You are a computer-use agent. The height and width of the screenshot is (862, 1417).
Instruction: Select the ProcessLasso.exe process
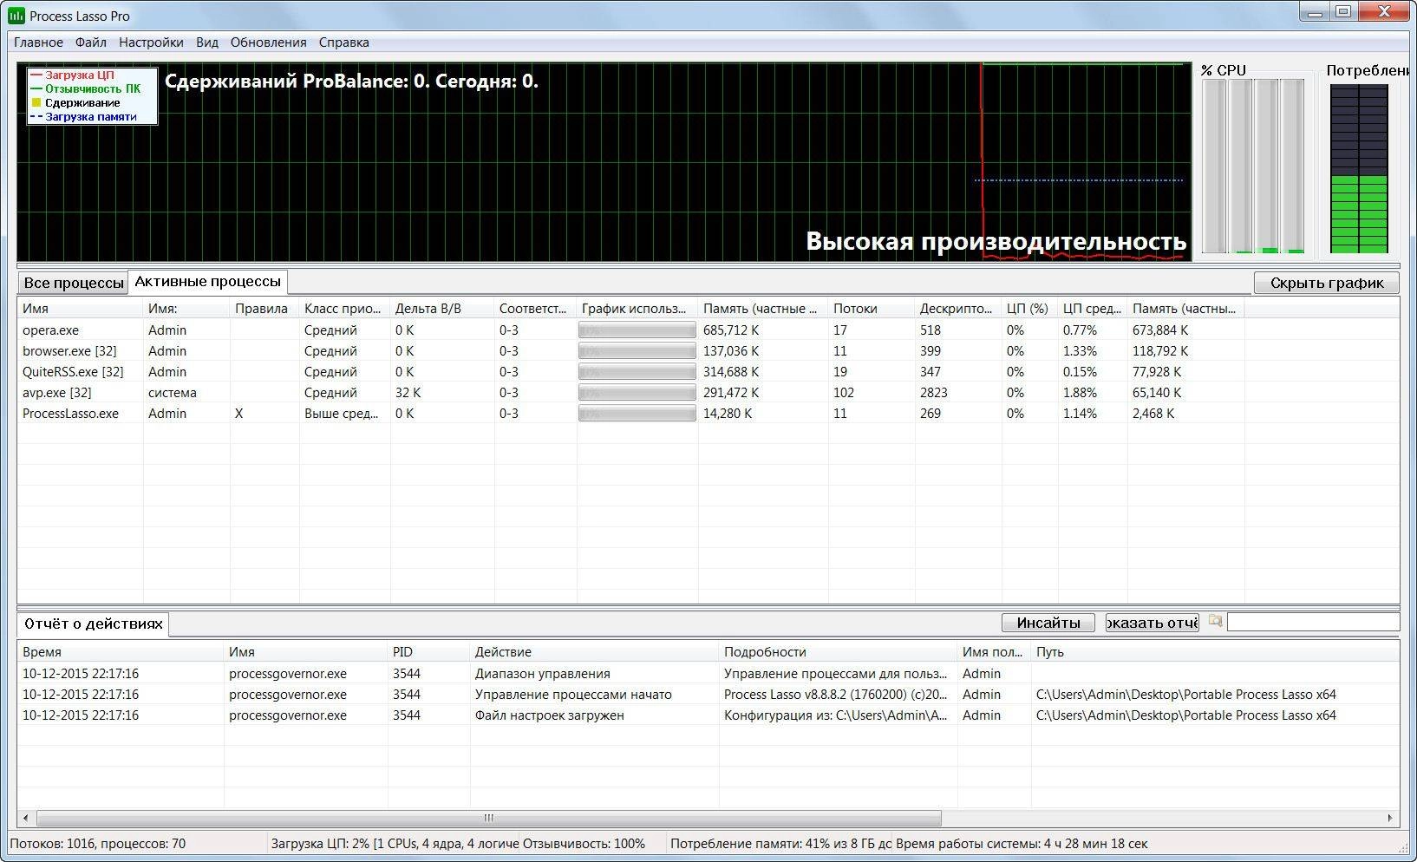pyautogui.click(x=631, y=413)
